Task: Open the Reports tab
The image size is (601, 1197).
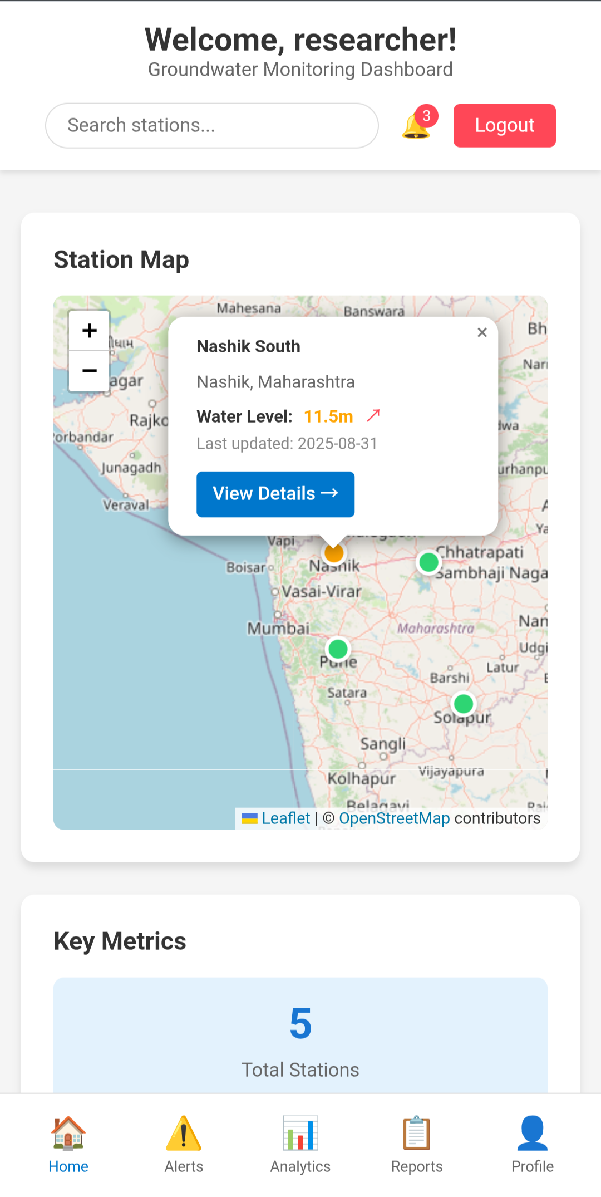Action: (417, 1145)
